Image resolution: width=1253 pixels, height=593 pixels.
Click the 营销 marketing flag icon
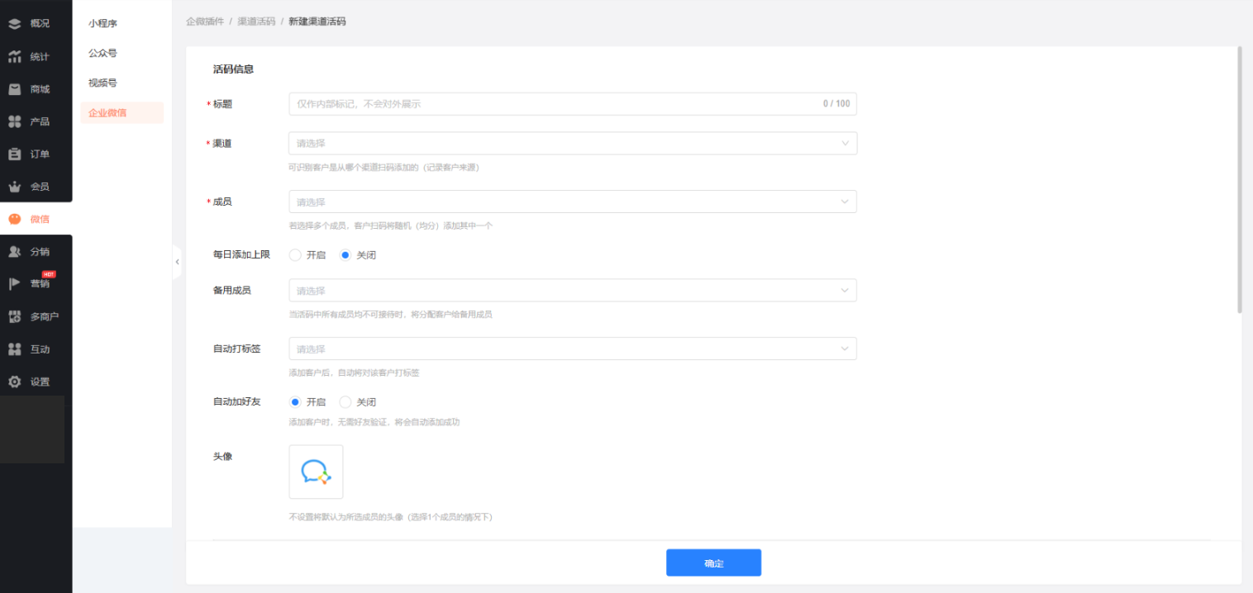[15, 284]
